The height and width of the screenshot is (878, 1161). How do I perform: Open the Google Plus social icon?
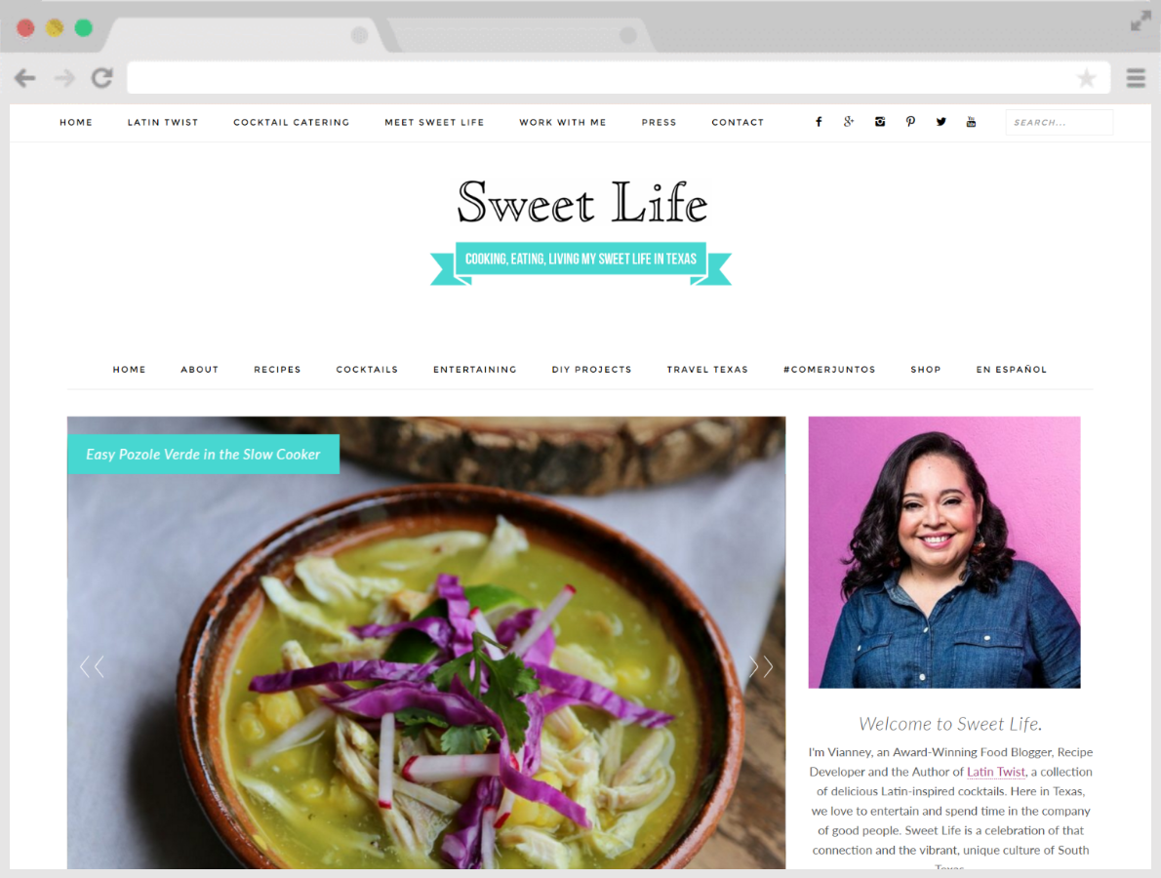coord(849,121)
